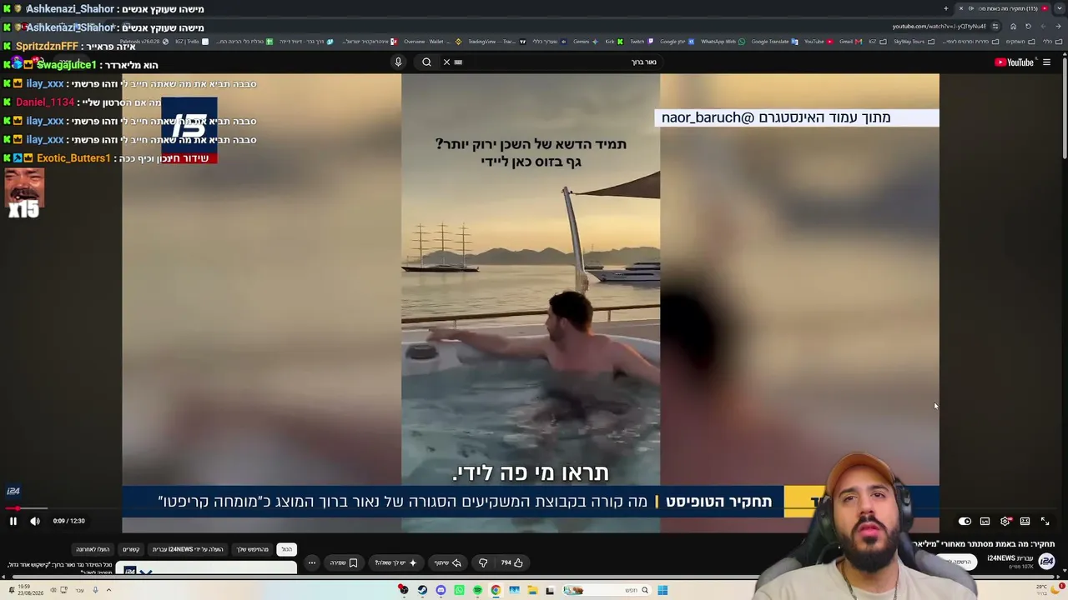Open the Gemini bookmark
Screen dimensions: 1068x600
point(584,42)
